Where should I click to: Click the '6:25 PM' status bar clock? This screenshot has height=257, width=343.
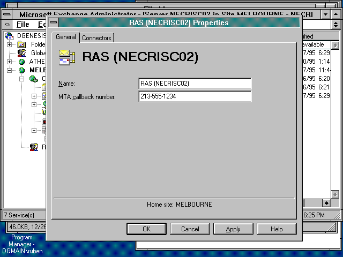[x=314, y=215]
